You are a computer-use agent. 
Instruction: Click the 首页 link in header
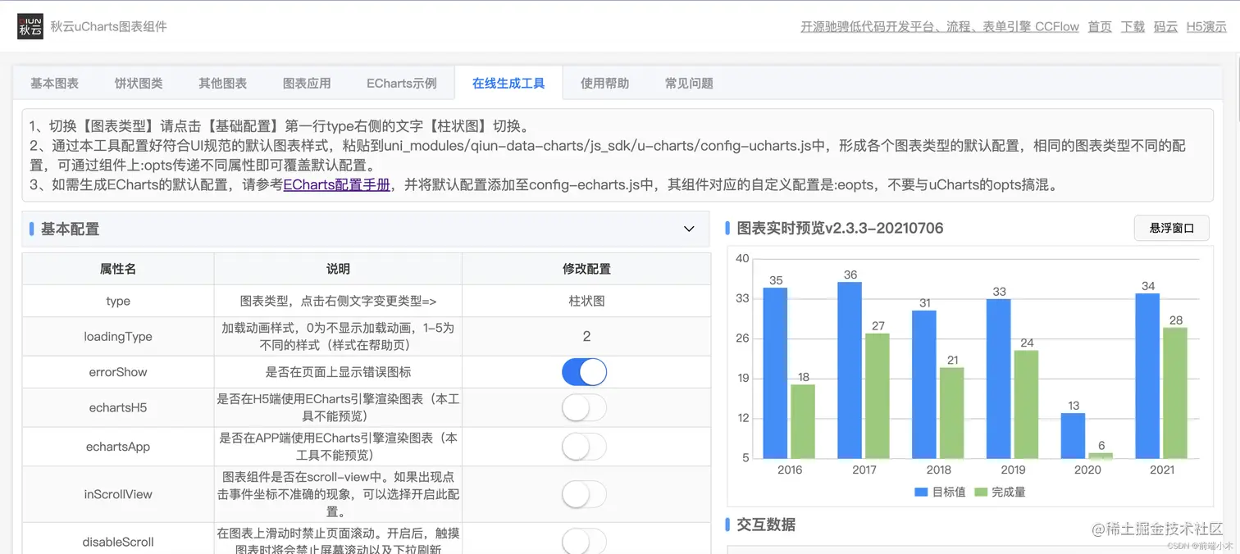(1100, 27)
